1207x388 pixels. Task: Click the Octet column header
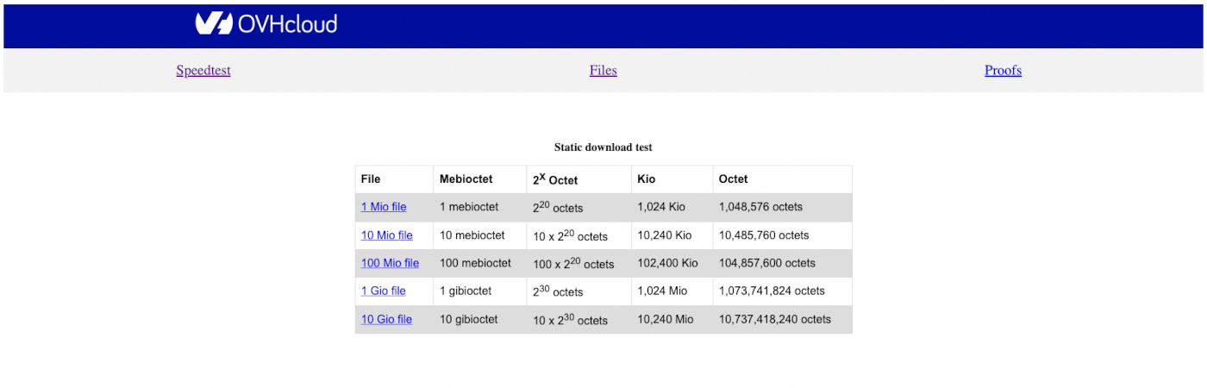733,179
